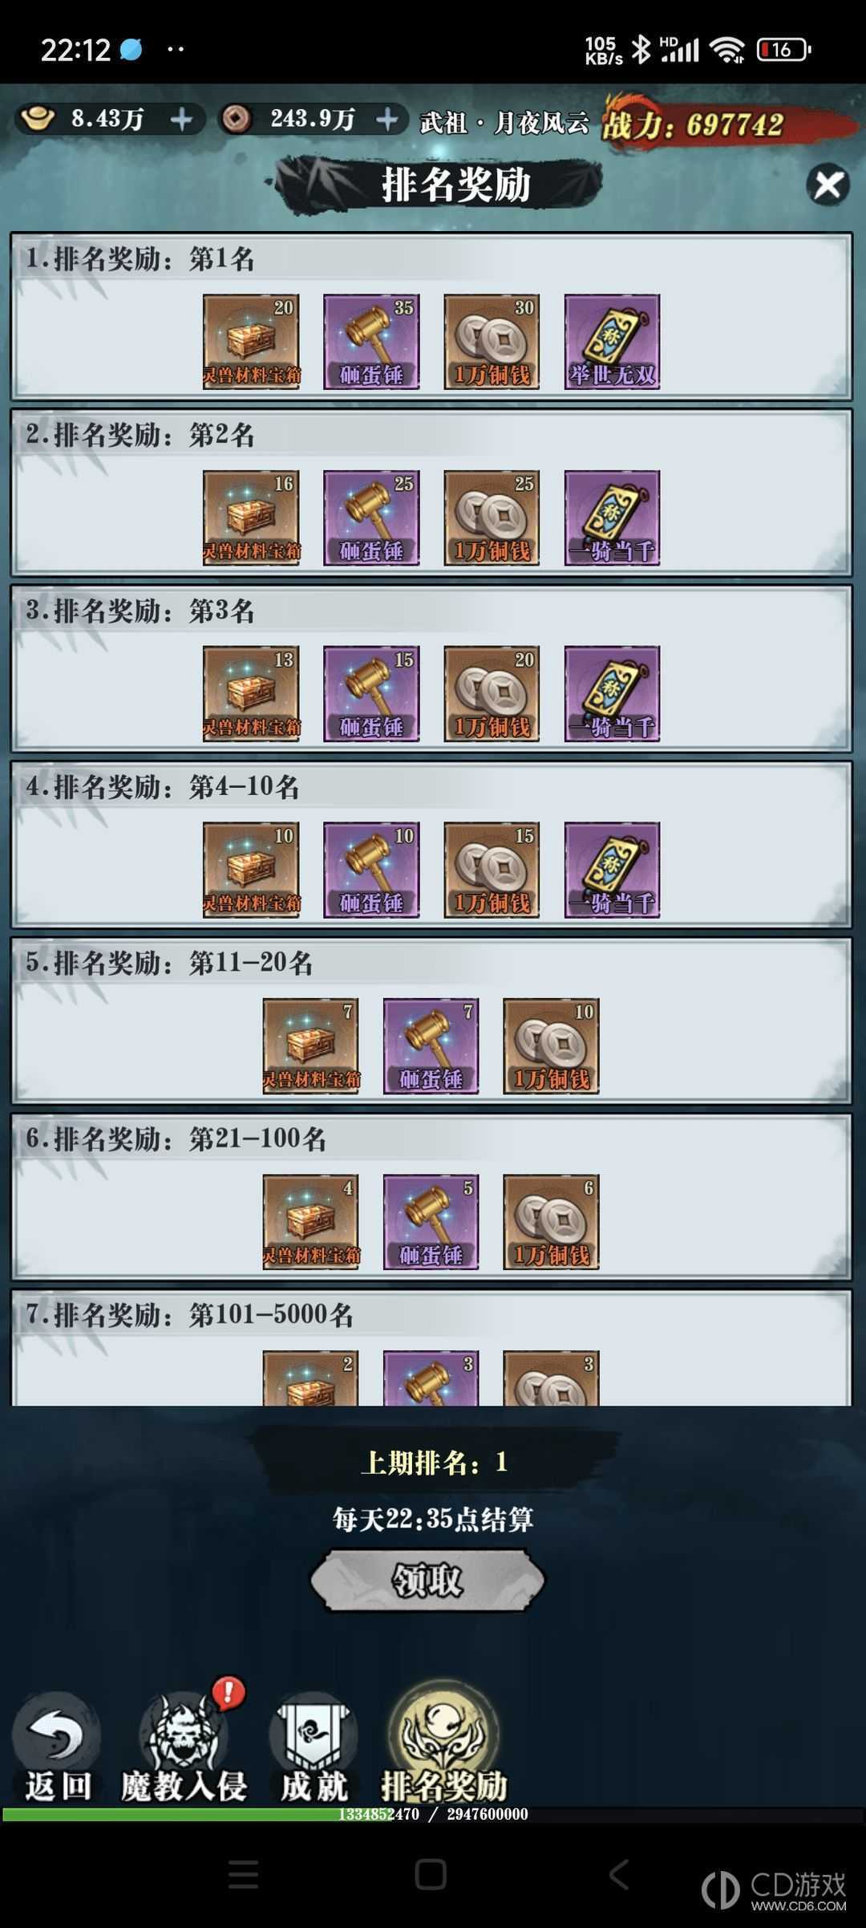866x1928 pixels.
Task: Tap the 举世无双 title icon in rank 1 rewards
Action: [x=612, y=342]
